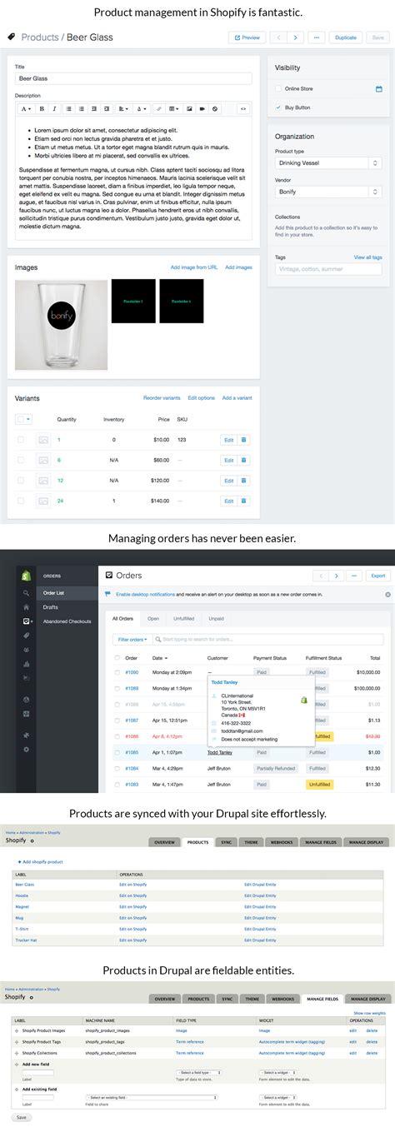Click image placeholder of quantity 12 variant
395x1137 pixels.
point(43,481)
